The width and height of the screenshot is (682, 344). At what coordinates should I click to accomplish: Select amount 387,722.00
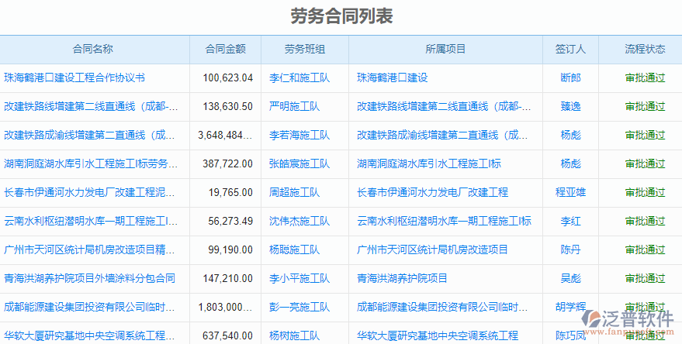pos(227,163)
